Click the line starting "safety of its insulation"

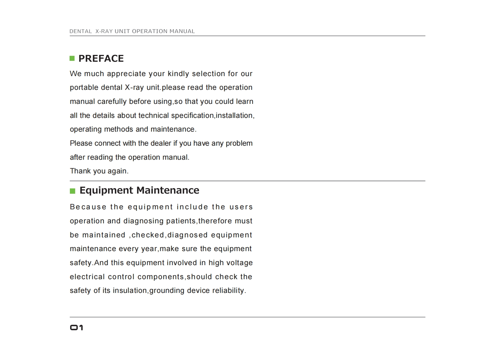(x=158, y=290)
